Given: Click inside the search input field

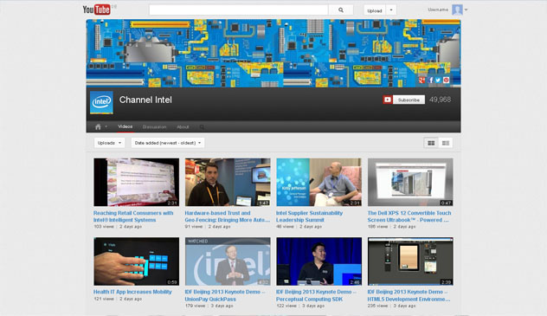Looking at the screenshot, I should click(239, 10).
